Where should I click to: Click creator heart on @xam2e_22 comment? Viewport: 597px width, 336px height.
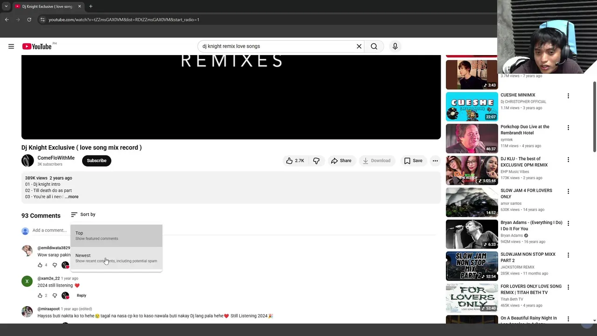(65, 295)
